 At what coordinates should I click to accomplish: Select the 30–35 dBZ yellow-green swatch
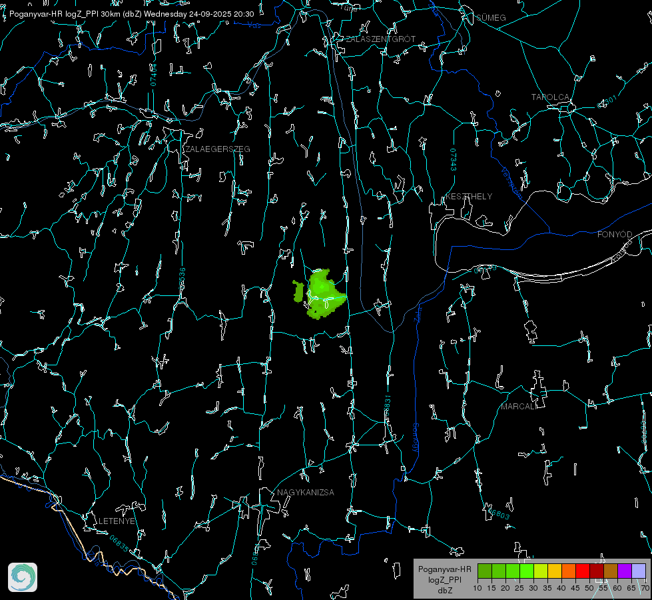pos(541,571)
